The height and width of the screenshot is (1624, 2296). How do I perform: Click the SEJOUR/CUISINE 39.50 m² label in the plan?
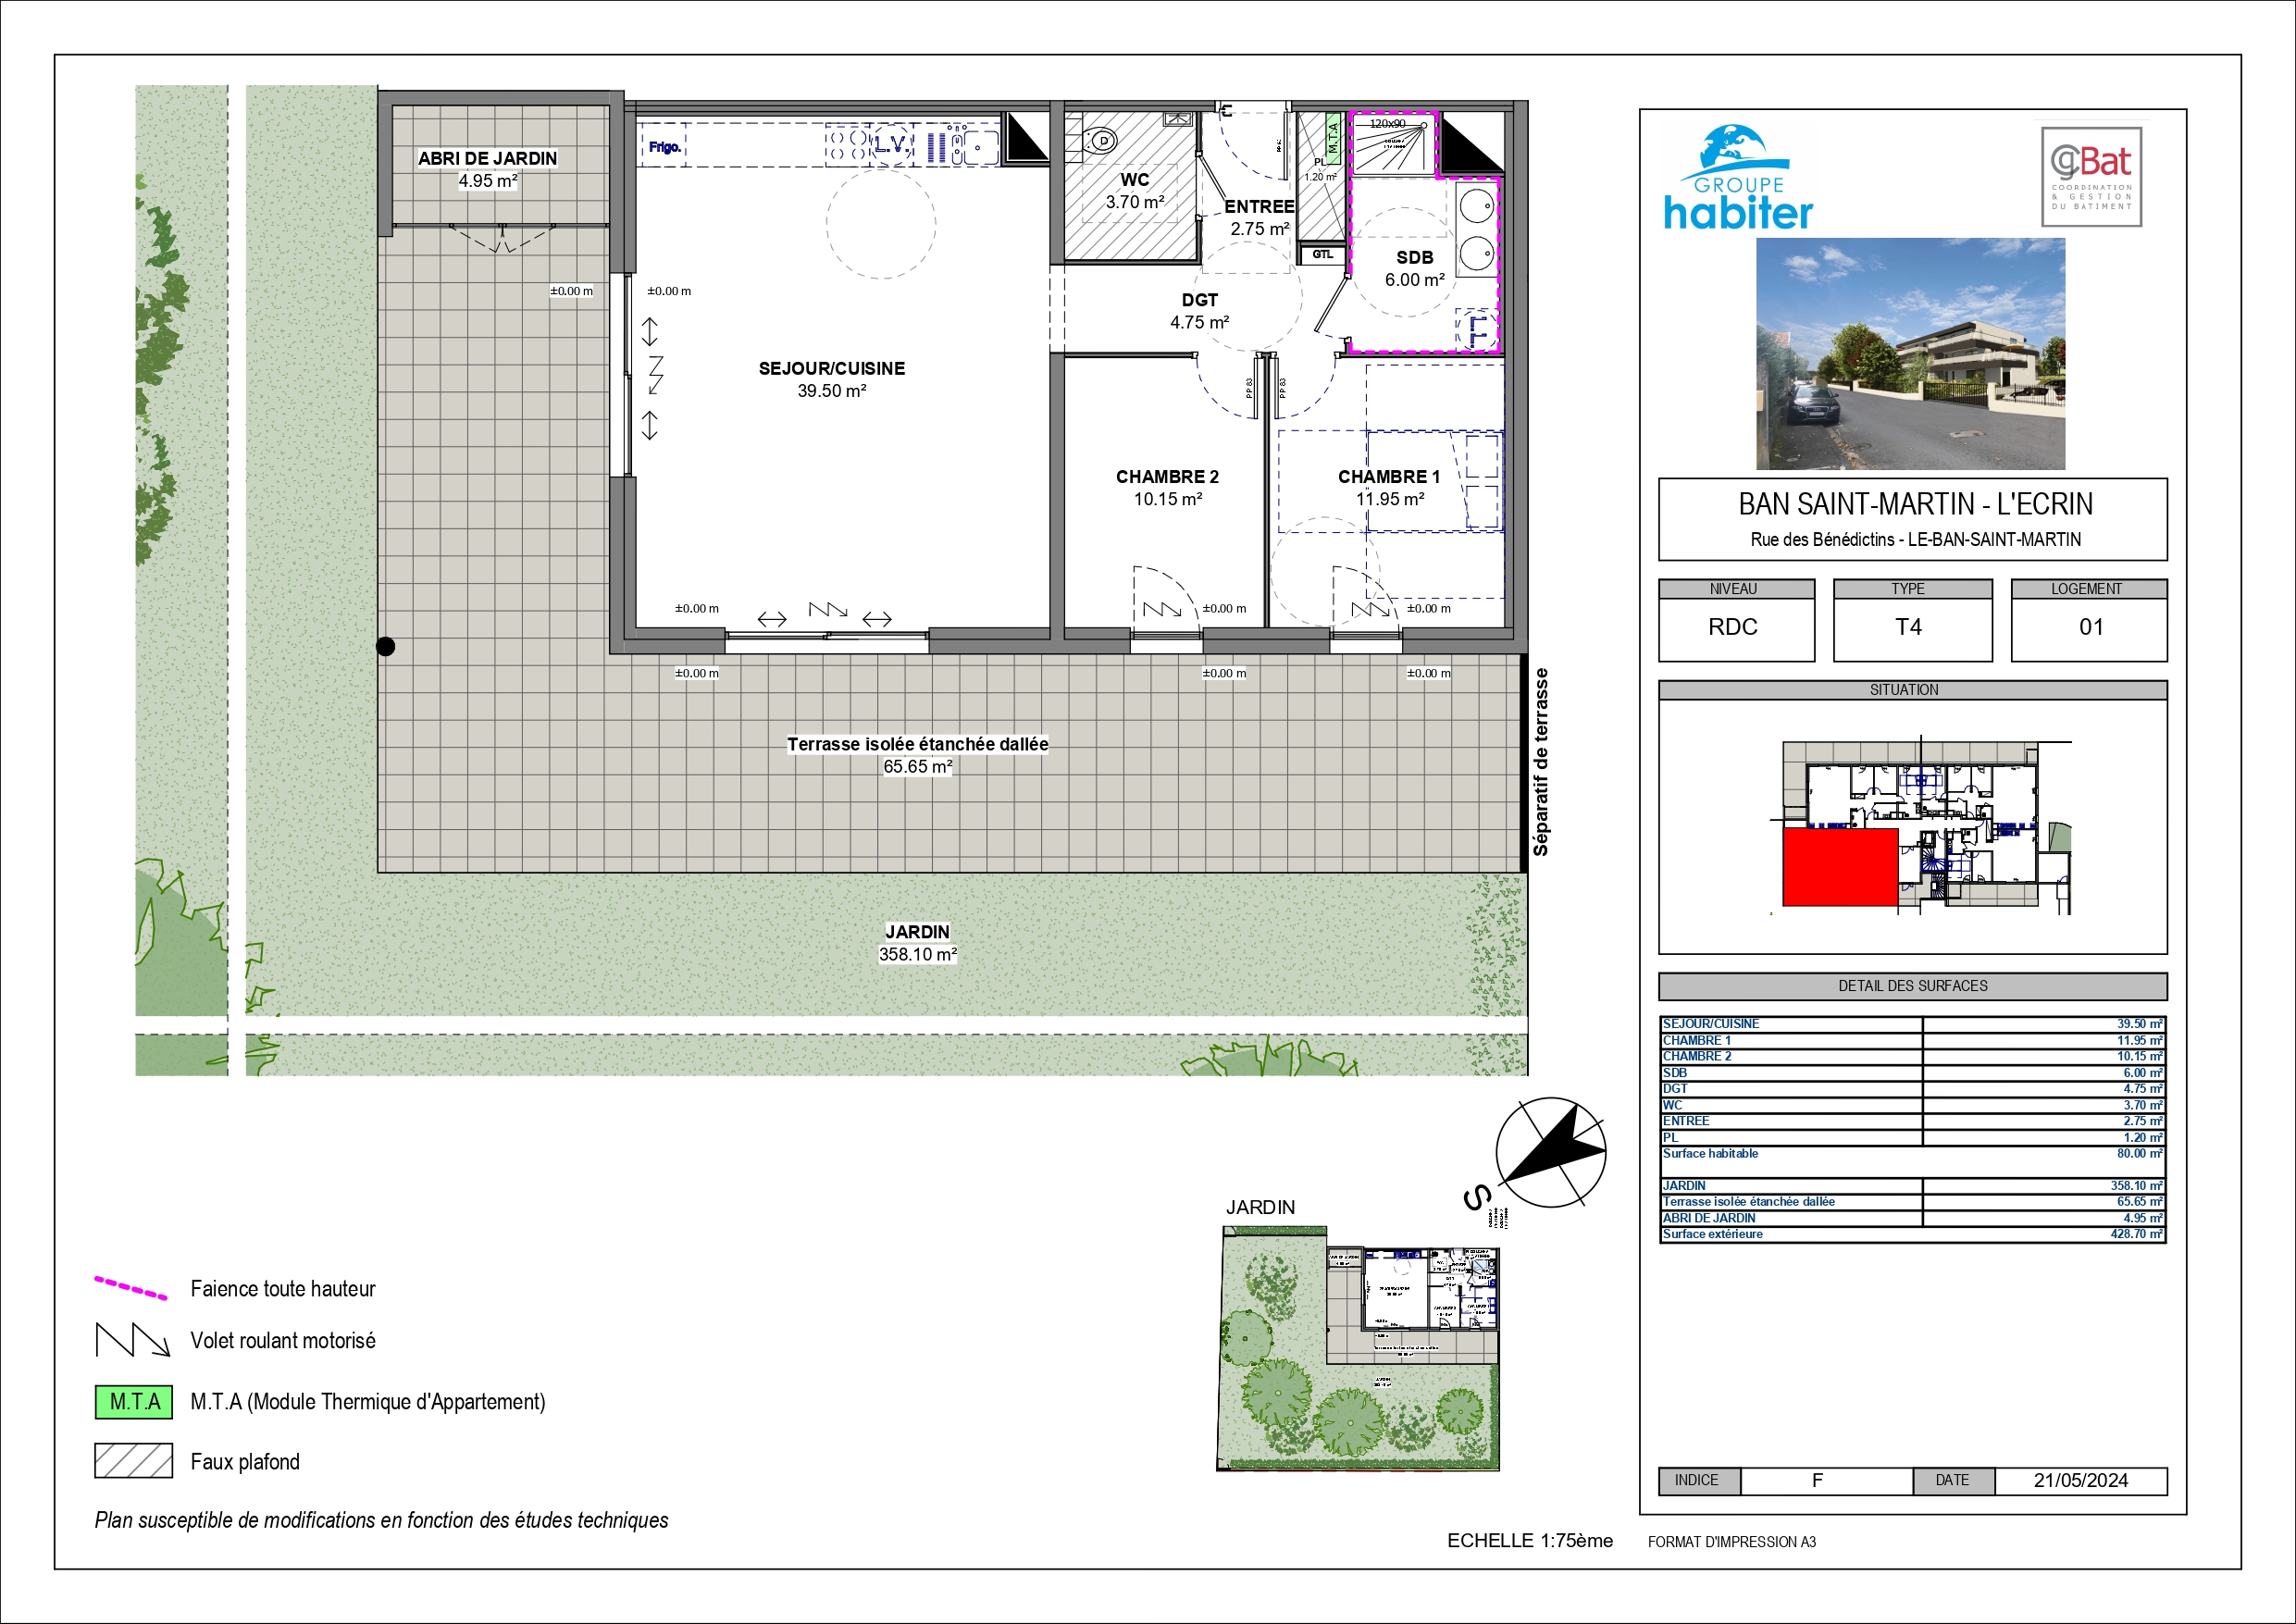(x=832, y=379)
